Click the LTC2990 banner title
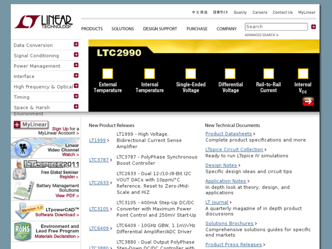This screenshot has width=332, height=249. 119,53
